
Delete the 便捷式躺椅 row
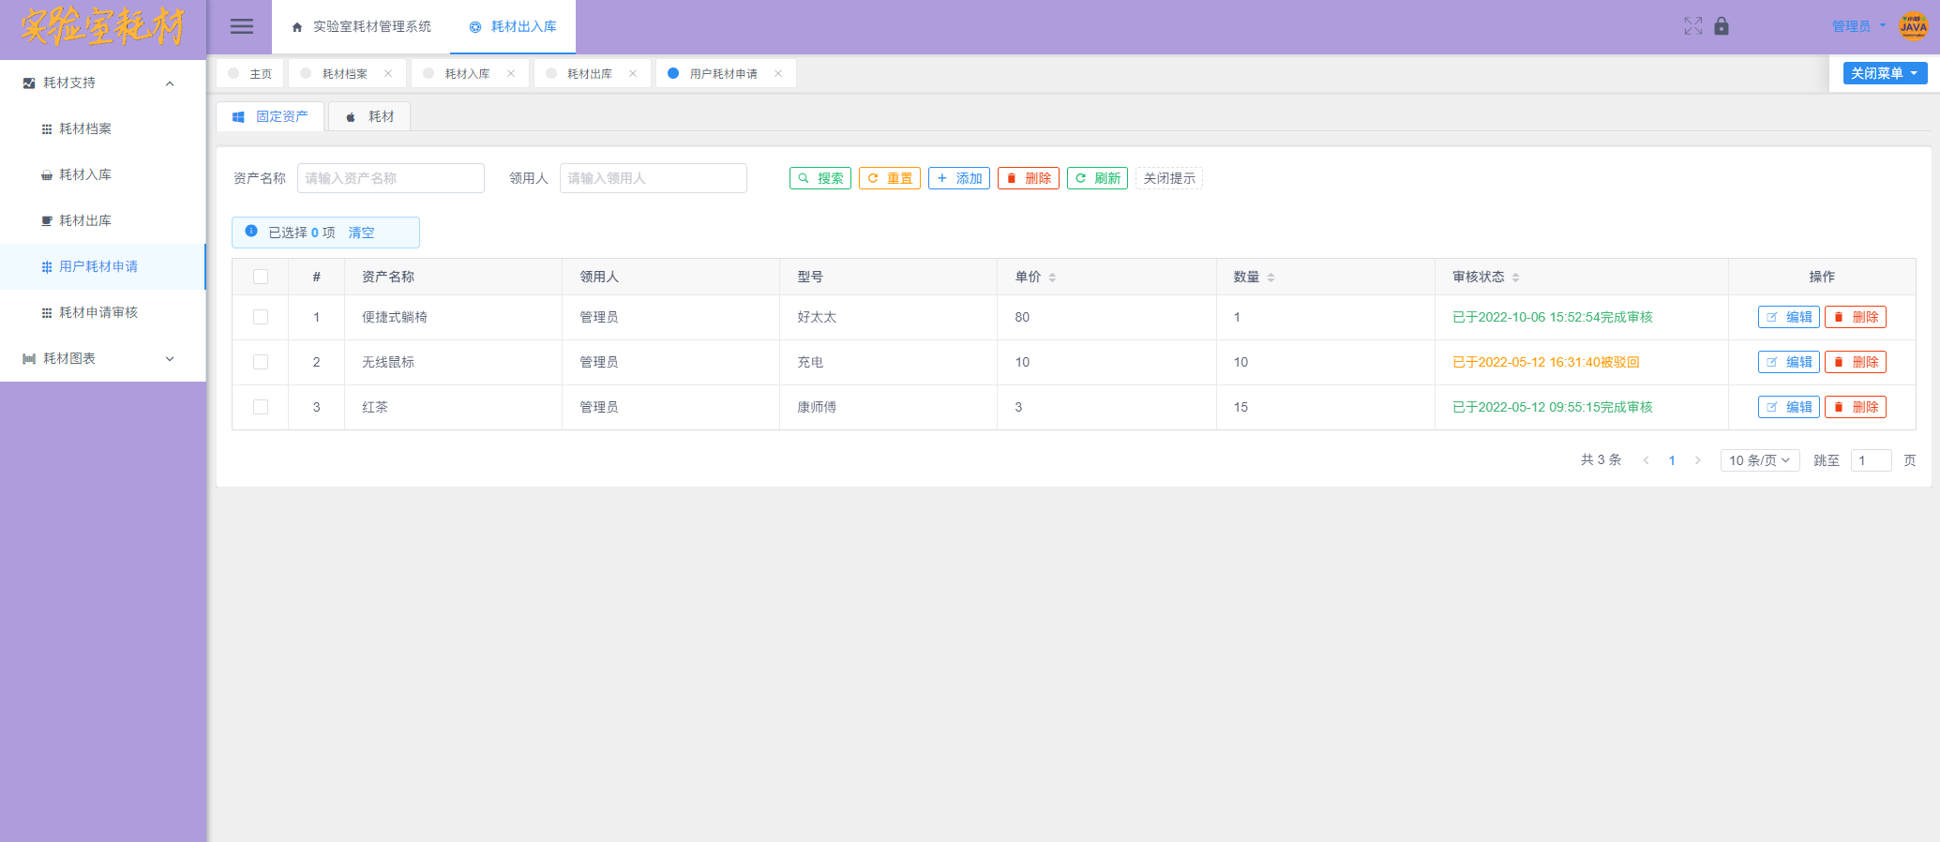tap(1856, 317)
